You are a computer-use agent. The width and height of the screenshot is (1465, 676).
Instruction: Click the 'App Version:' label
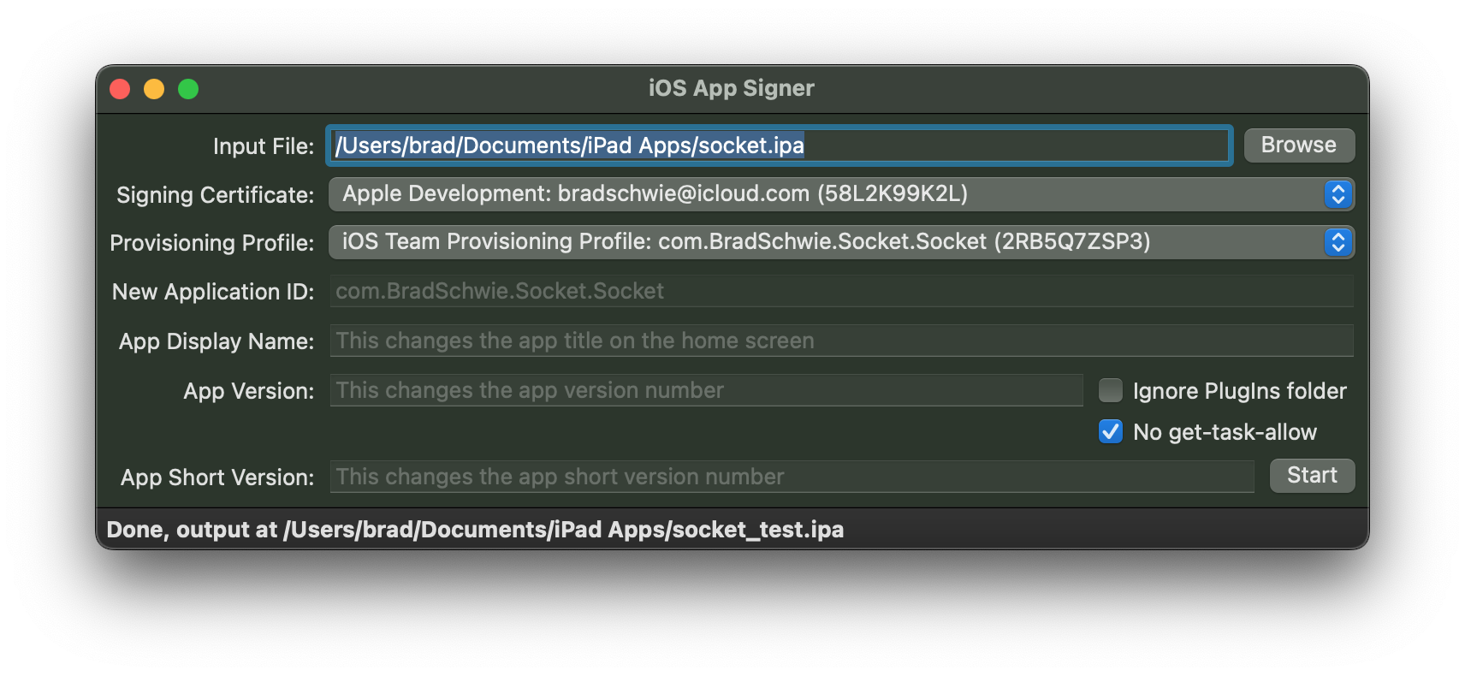(x=249, y=391)
